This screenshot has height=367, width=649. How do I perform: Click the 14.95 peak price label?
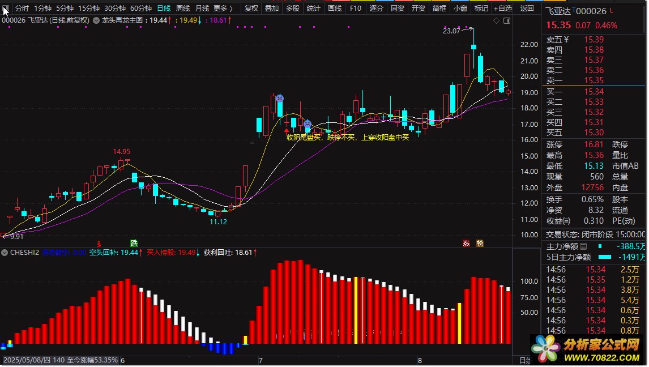(x=121, y=152)
